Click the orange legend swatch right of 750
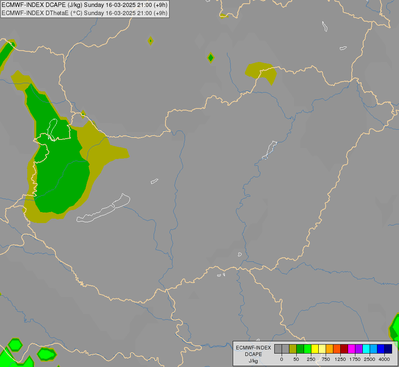 tap(330, 349)
